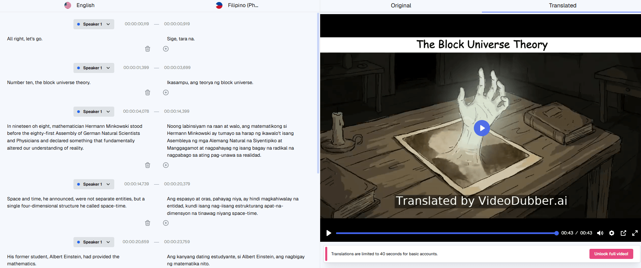
Task: Click English text "All right, let's go."
Action: click(x=25, y=39)
